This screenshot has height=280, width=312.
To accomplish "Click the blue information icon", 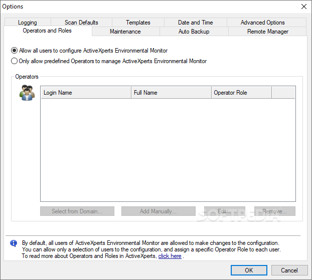I will click(x=14, y=243).
